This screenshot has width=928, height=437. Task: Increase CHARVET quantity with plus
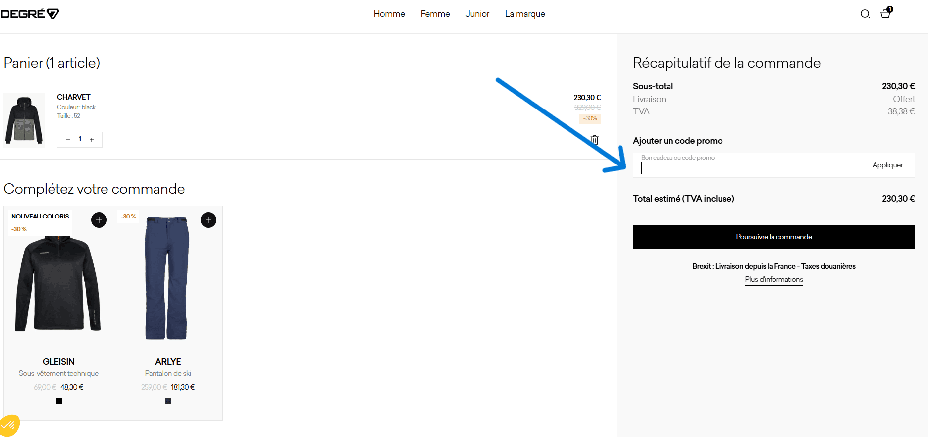[92, 140]
